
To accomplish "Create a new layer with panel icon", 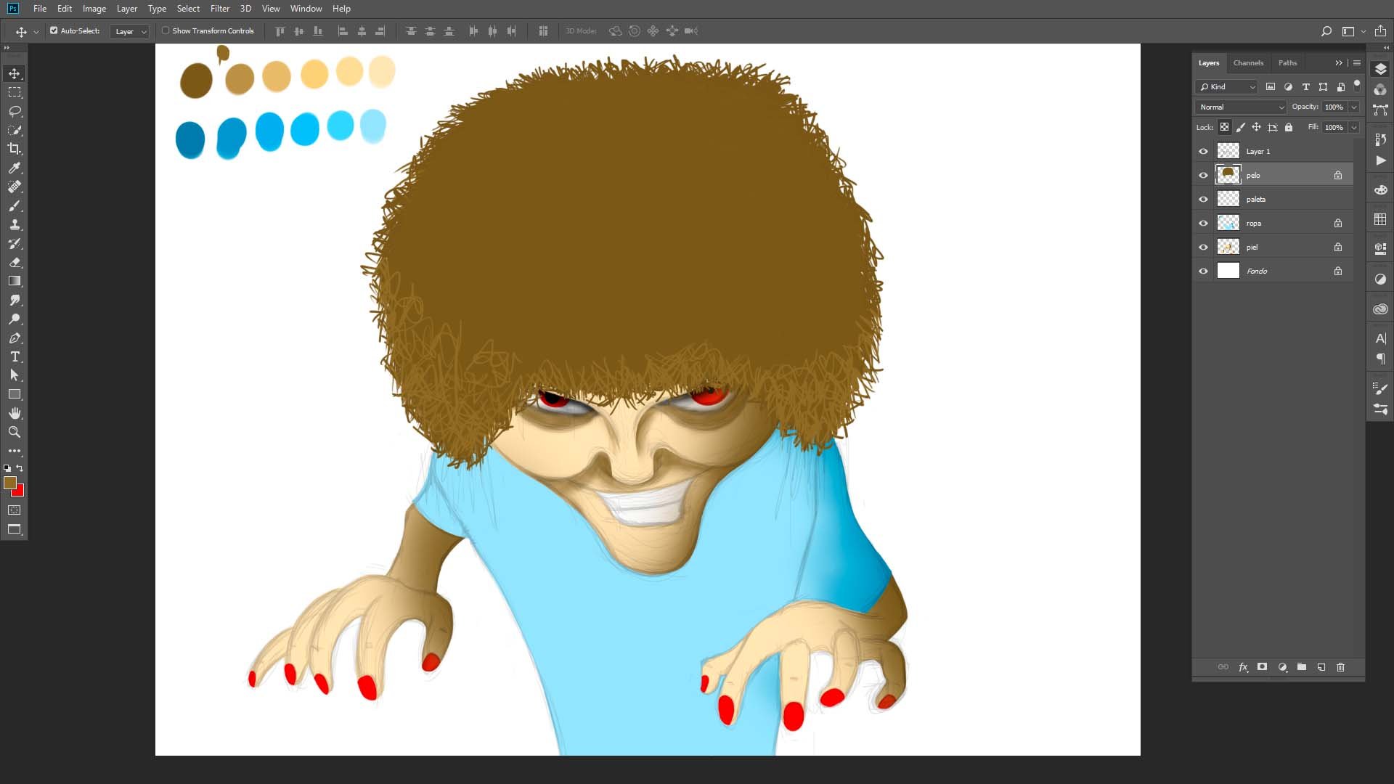I will [x=1321, y=667].
